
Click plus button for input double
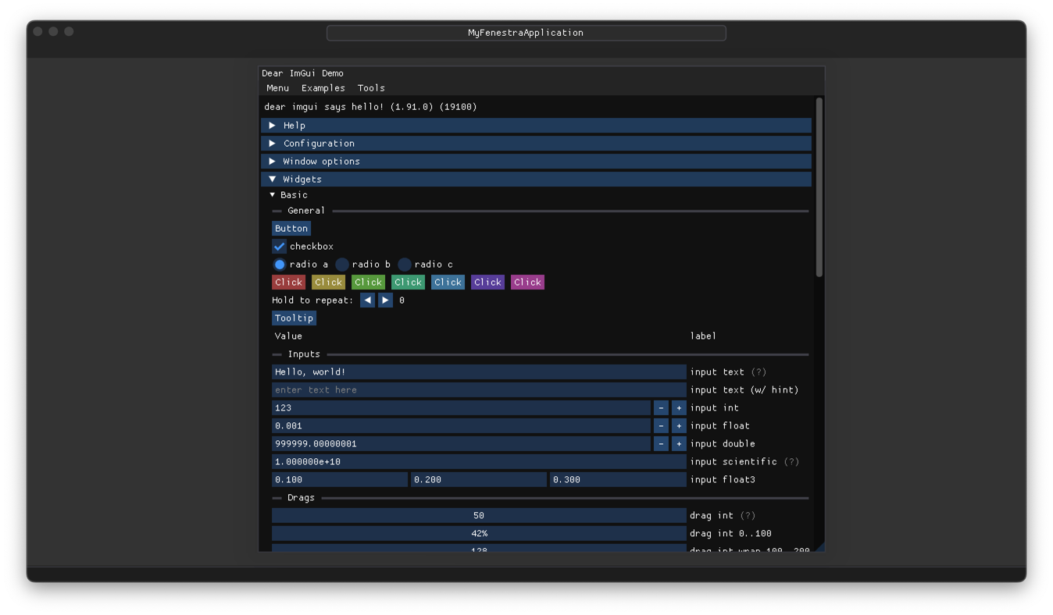(679, 443)
